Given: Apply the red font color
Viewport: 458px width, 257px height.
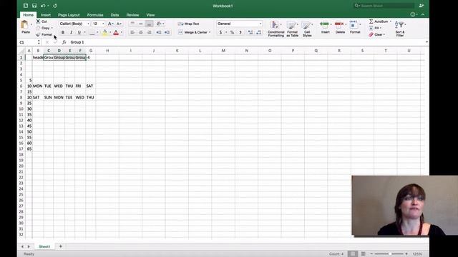Looking at the screenshot, I should [116, 32].
